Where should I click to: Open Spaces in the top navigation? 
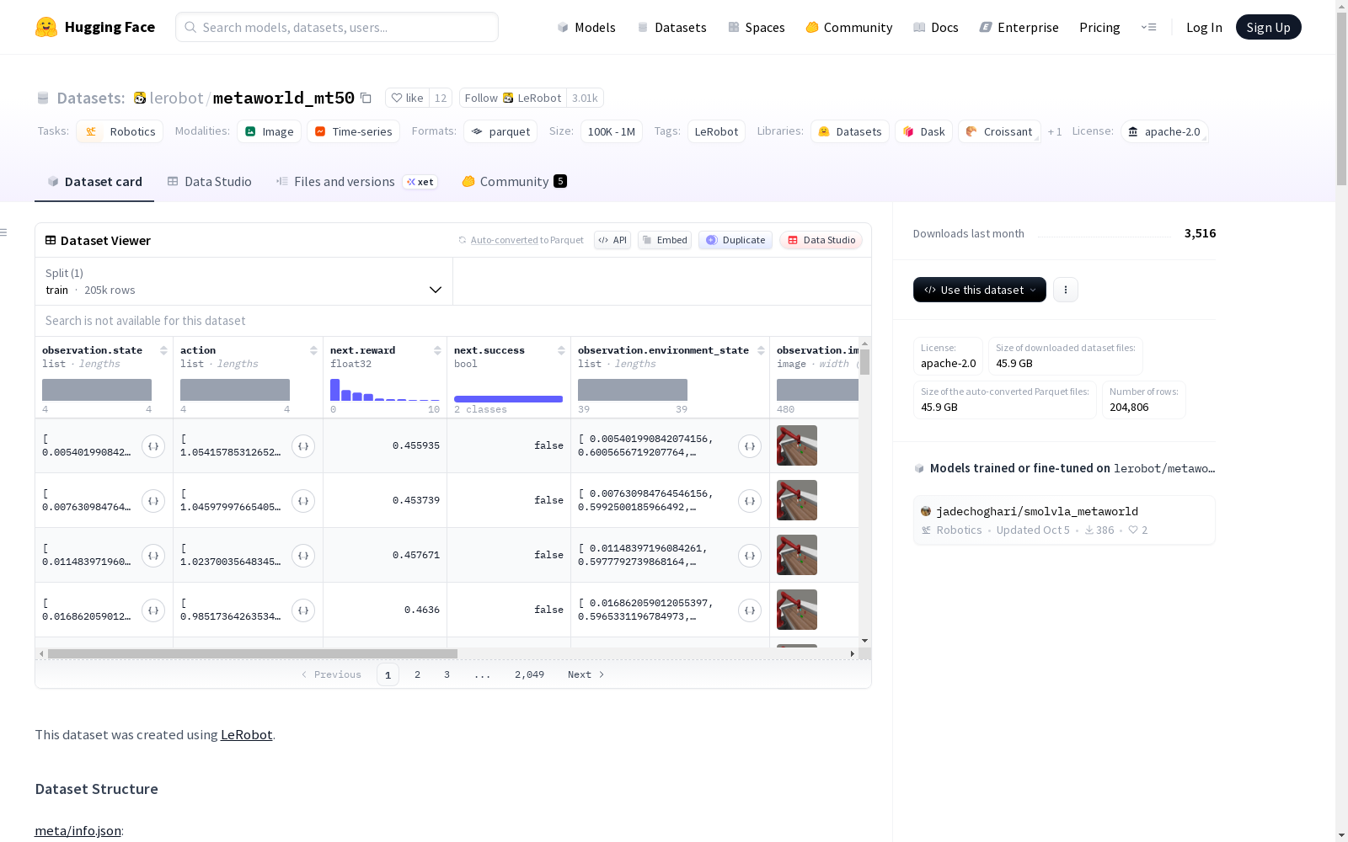[757, 27]
